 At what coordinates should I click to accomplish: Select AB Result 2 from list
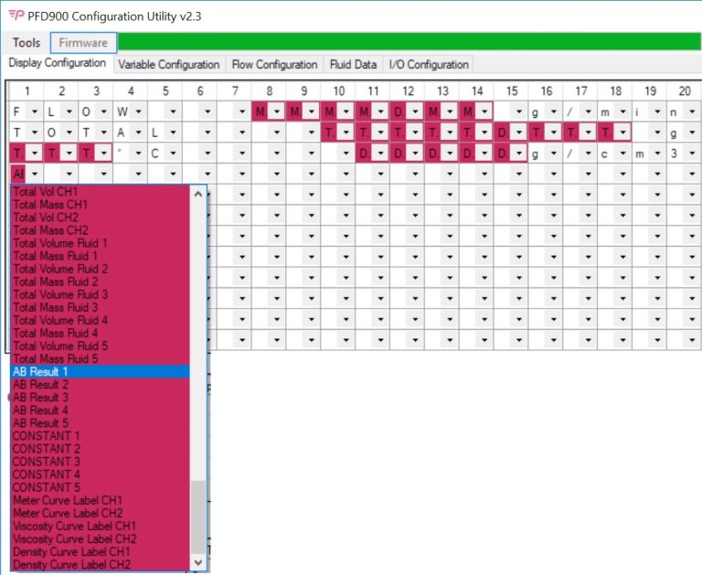pos(40,385)
